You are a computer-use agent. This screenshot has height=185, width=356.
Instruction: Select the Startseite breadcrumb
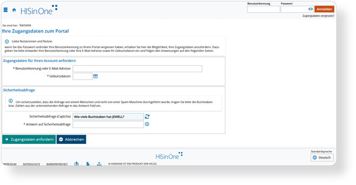[25, 25]
